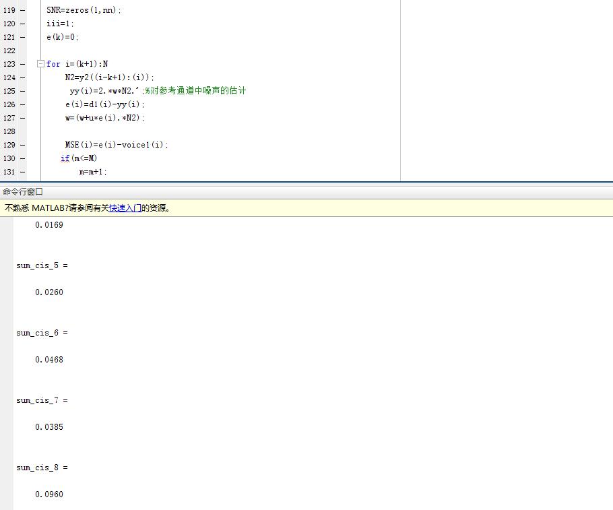Click the m=m+1 code line
Screen dimensions: 613x510
93,172
